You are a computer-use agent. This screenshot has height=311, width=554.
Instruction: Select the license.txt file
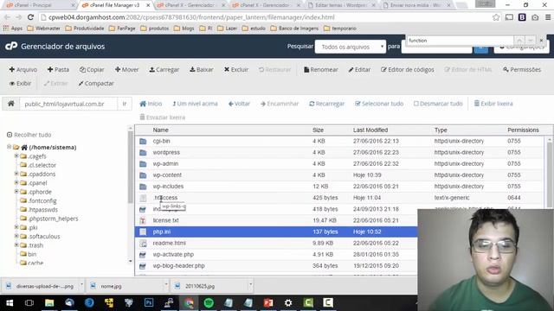pos(165,220)
